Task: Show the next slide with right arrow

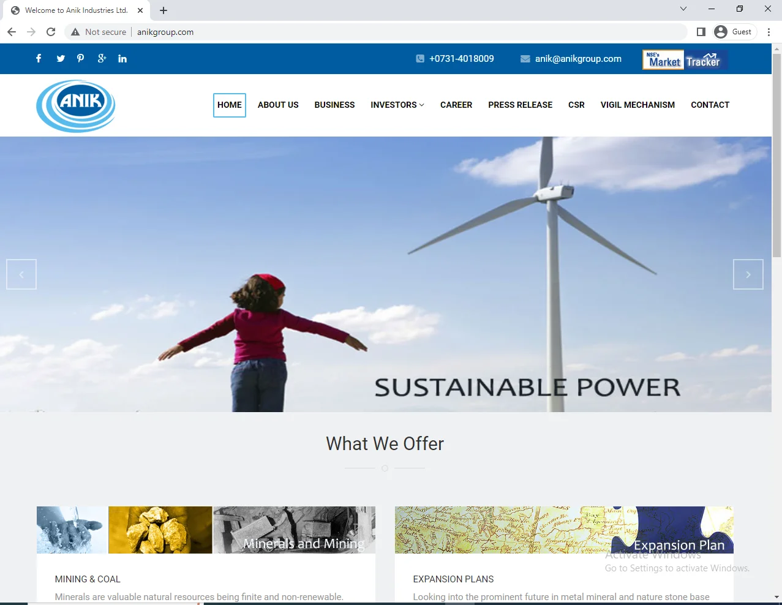Action: coord(748,274)
